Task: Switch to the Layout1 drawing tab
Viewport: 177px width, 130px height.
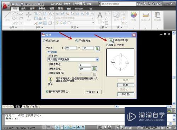Action: (x=26, y=107)
